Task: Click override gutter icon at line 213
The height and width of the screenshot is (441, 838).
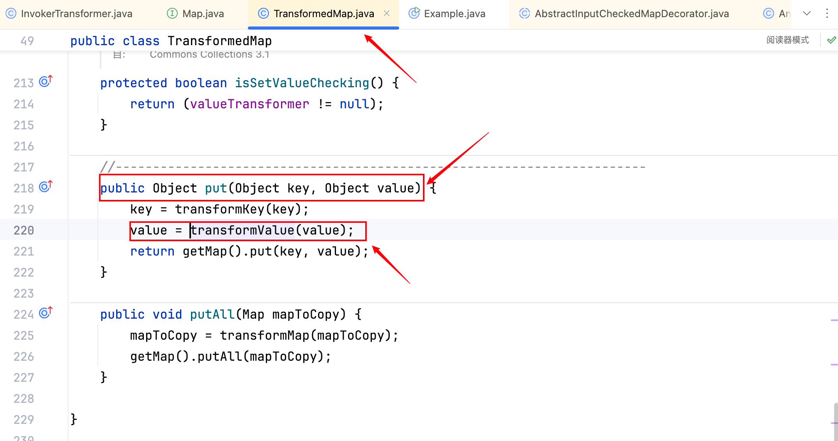Action: click(45, 81)
